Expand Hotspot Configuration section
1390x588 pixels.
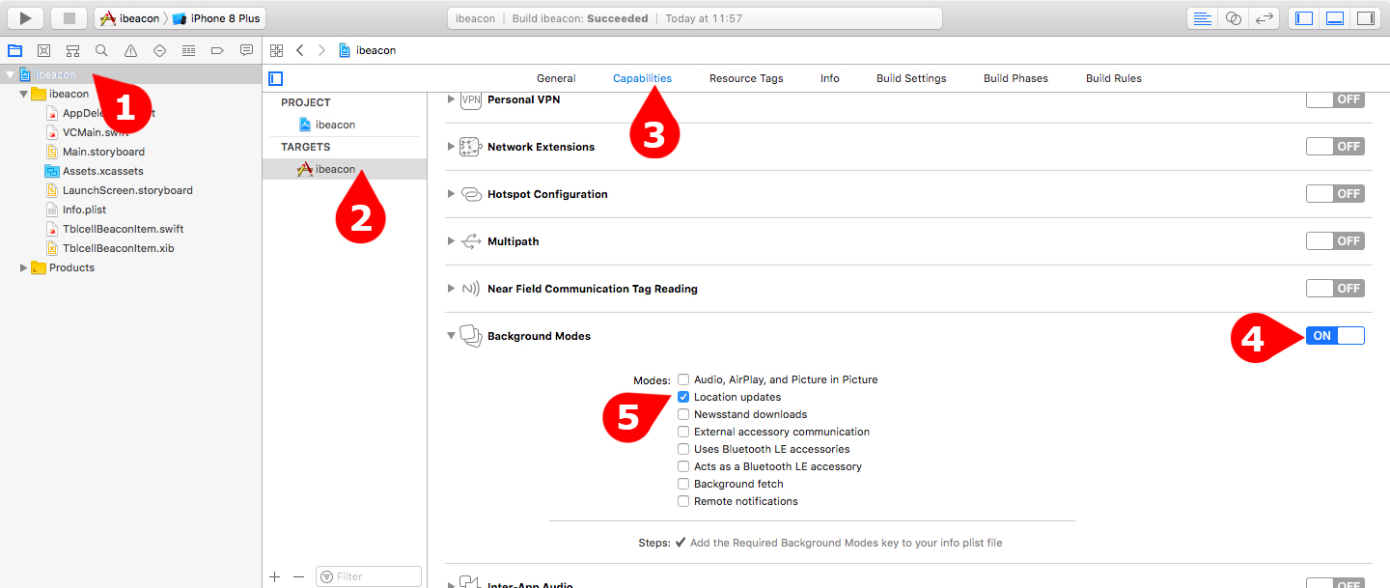click(451, 194)
